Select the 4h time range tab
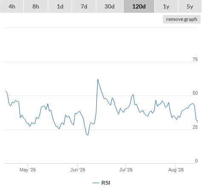Viewport: 202px width, 194px height. (x=12, y=6)
